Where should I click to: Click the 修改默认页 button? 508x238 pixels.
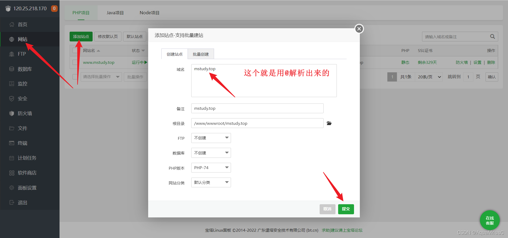108,36
